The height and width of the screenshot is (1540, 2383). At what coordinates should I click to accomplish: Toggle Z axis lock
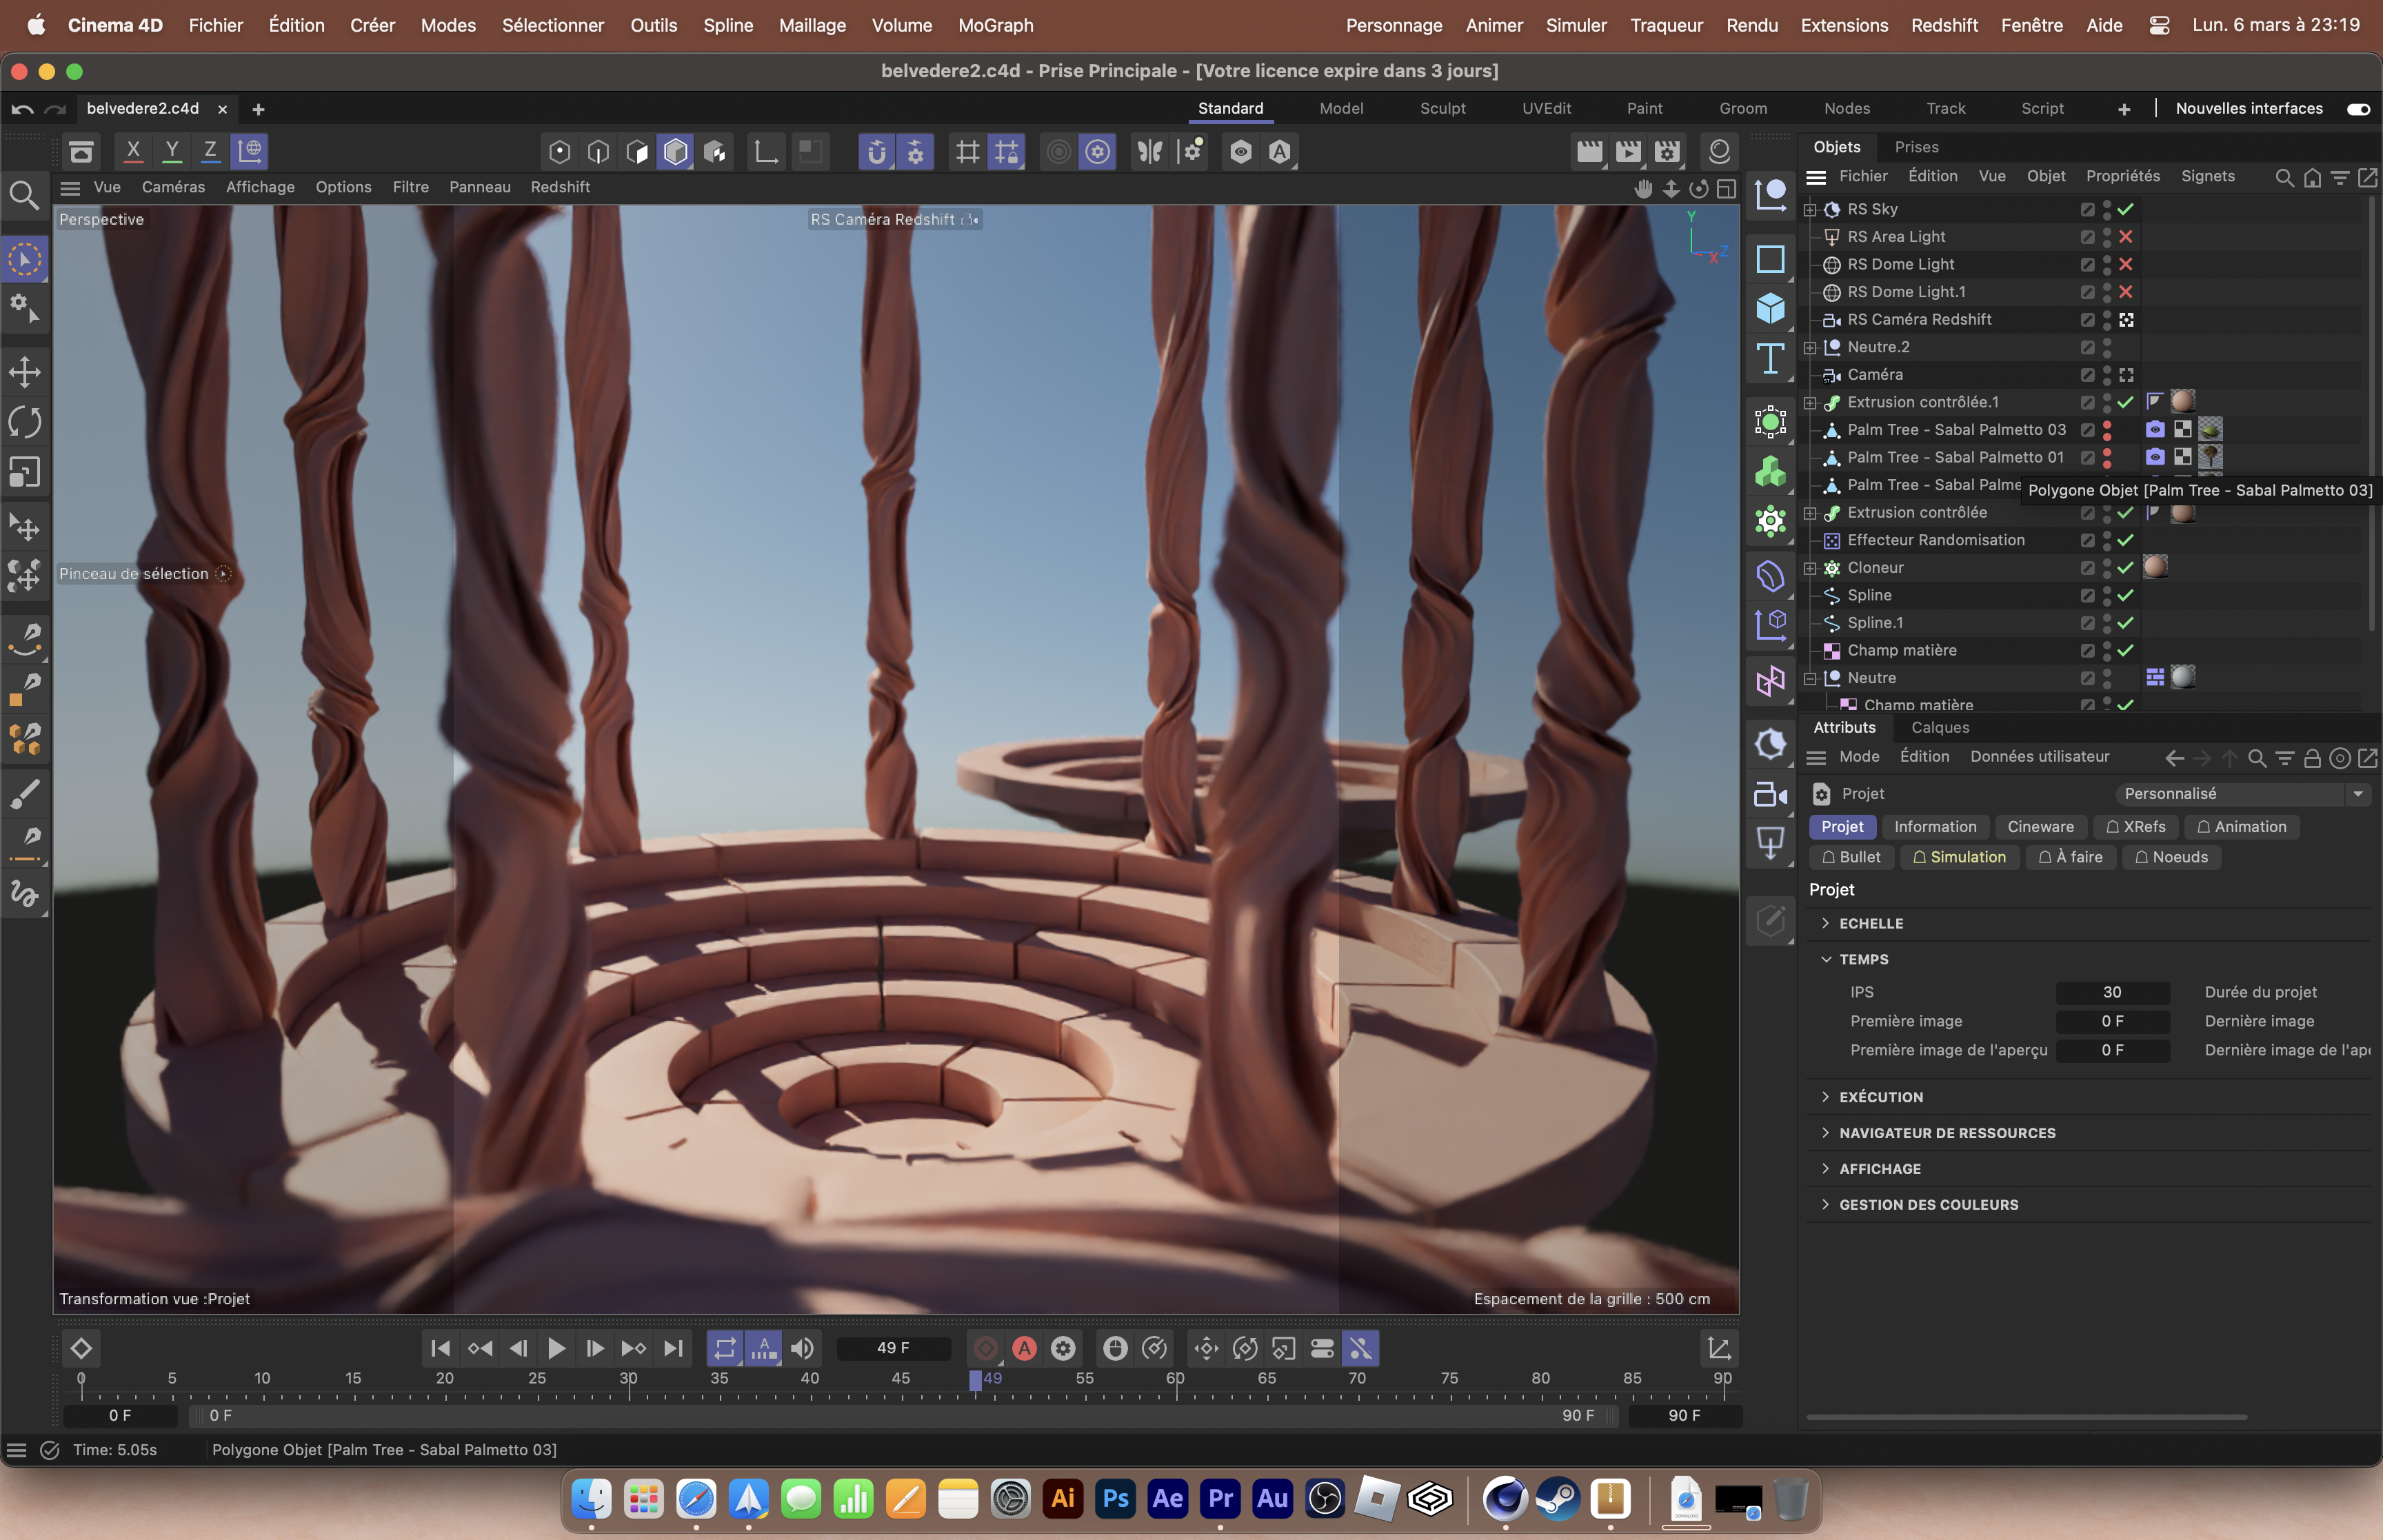coord(210,151)
